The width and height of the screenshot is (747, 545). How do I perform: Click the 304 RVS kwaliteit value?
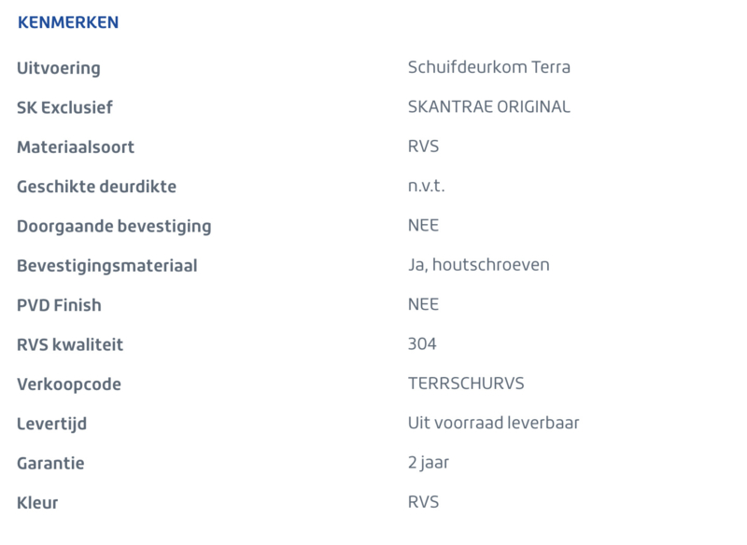pos(422,343)
